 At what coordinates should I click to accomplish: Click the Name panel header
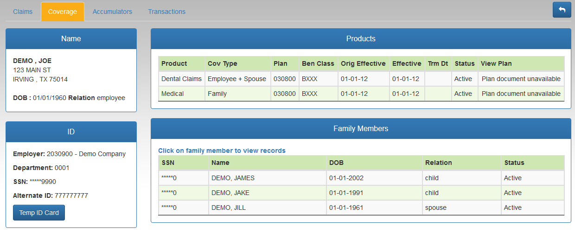click(x=71, y=38)
